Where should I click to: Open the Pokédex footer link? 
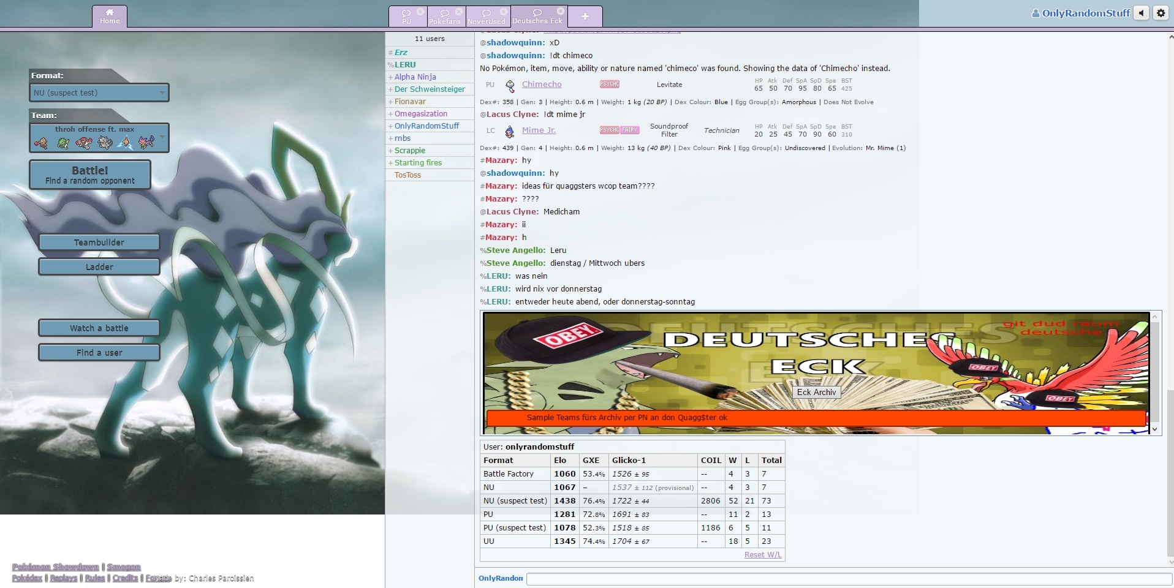point(27,578)
